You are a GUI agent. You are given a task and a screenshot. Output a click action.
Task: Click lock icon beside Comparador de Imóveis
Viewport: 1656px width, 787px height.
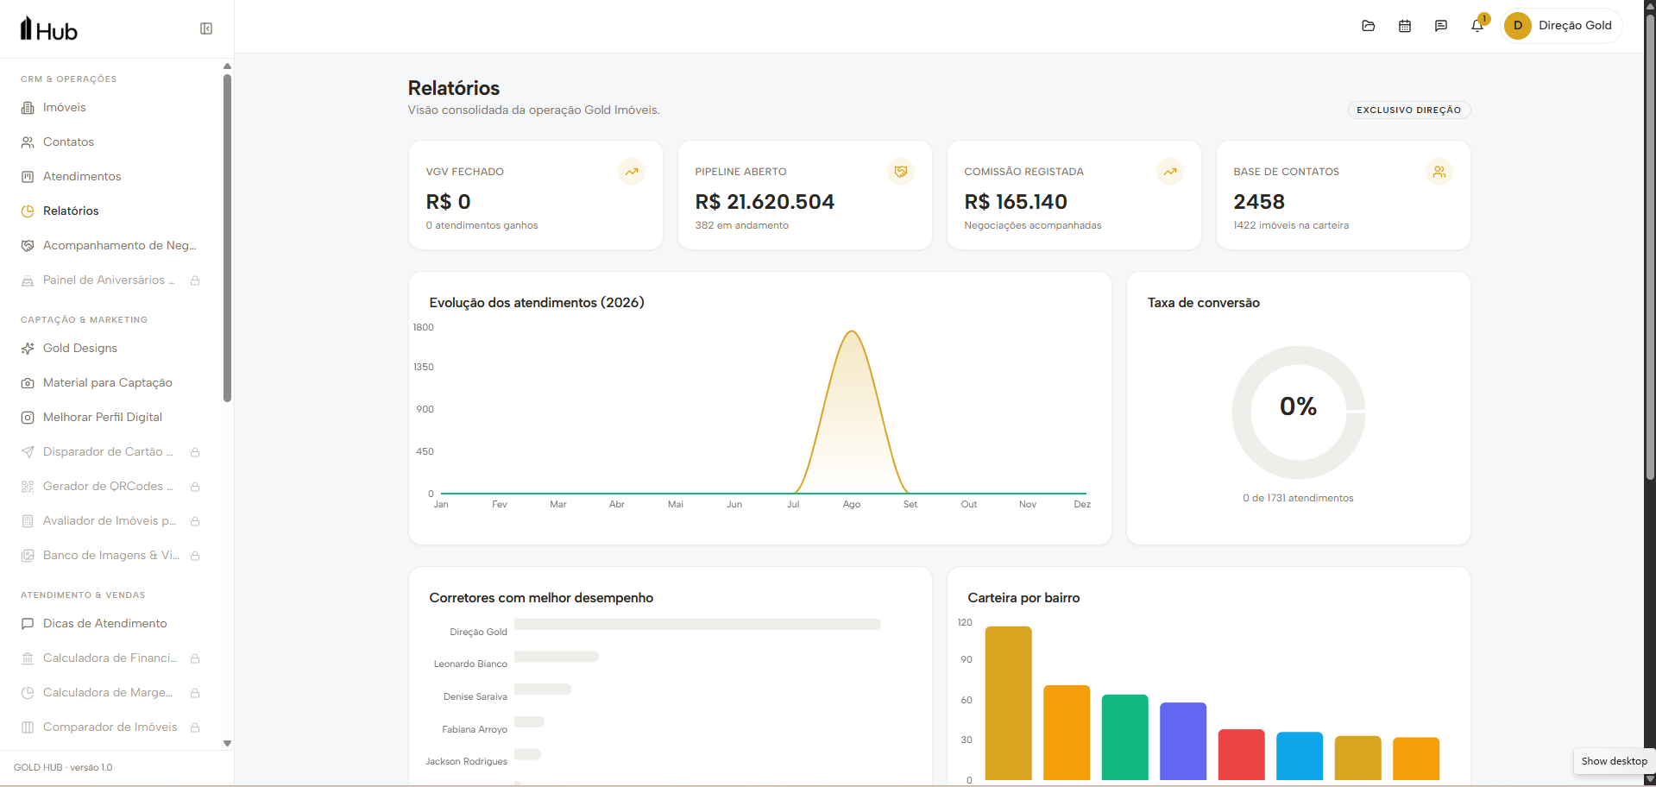195,727
